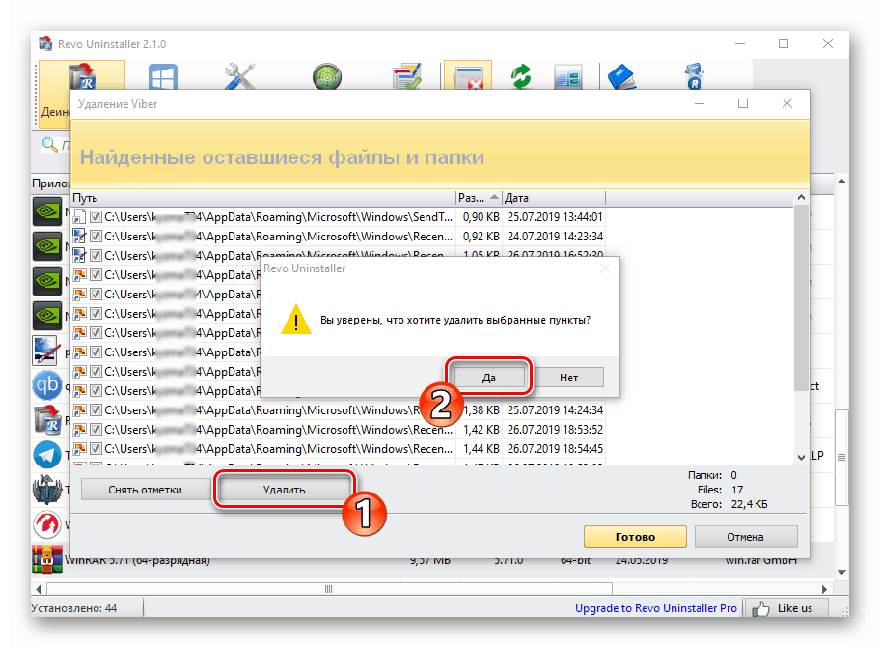Click the right arrow of the horizontal scrollbar

point(824,589)
